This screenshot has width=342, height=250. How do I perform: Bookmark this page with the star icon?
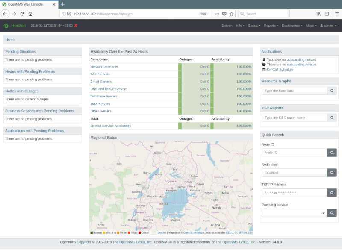point(231,14)
